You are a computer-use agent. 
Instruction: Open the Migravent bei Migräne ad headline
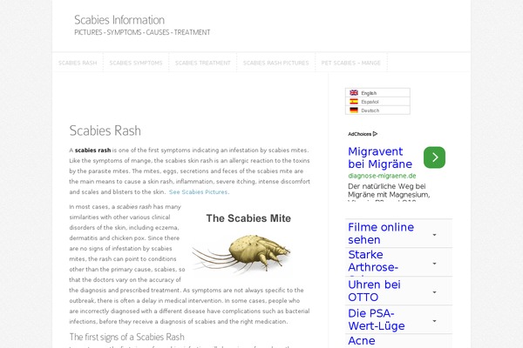tap(380, 157)
